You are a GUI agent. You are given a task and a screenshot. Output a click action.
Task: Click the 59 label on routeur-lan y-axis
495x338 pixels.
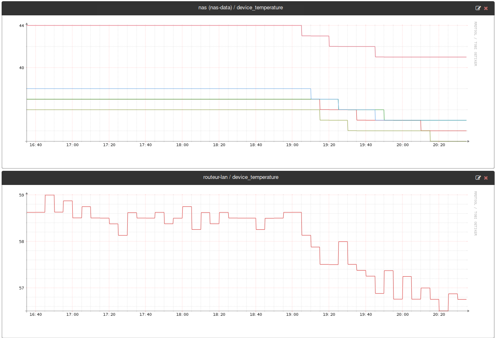pos(21,195)
